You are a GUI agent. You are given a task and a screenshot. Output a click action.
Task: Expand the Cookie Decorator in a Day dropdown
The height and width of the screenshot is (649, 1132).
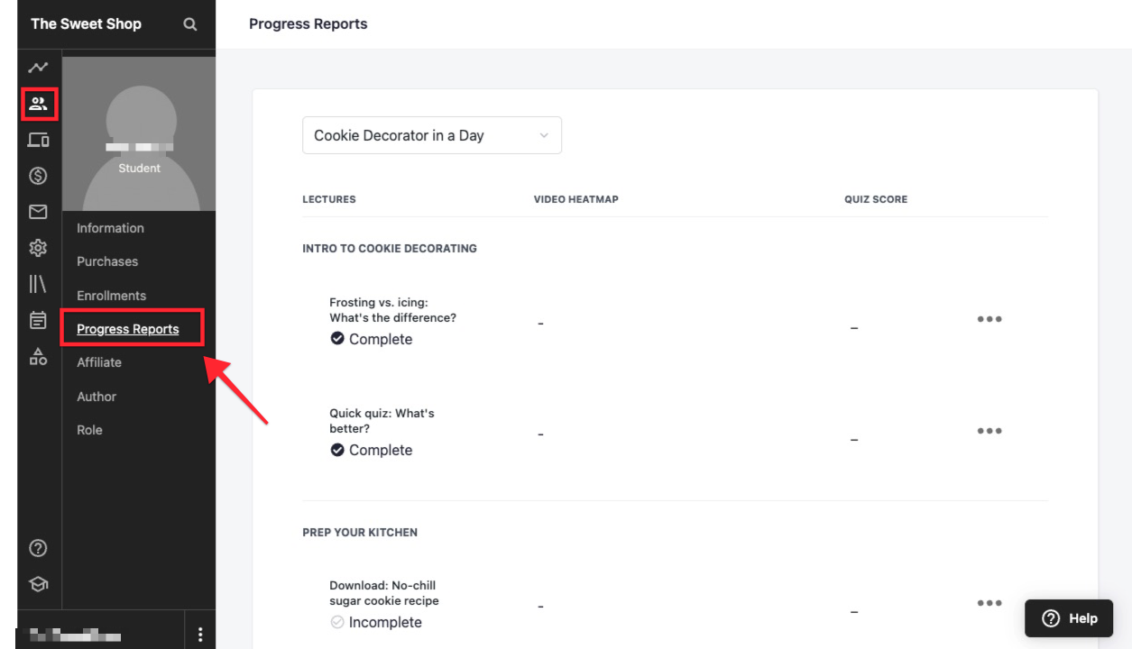pyautogui.click(x=432, y=135)
